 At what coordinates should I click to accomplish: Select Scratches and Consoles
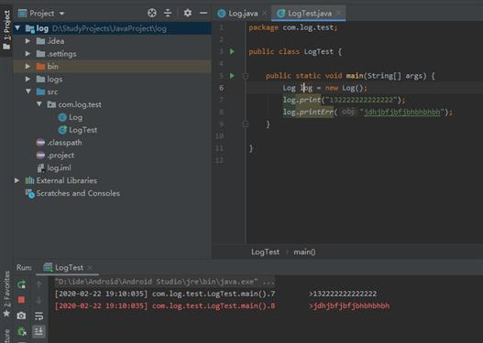tap(72, 193)
